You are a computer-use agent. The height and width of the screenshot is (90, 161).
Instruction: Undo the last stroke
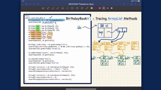click(124, 4)
